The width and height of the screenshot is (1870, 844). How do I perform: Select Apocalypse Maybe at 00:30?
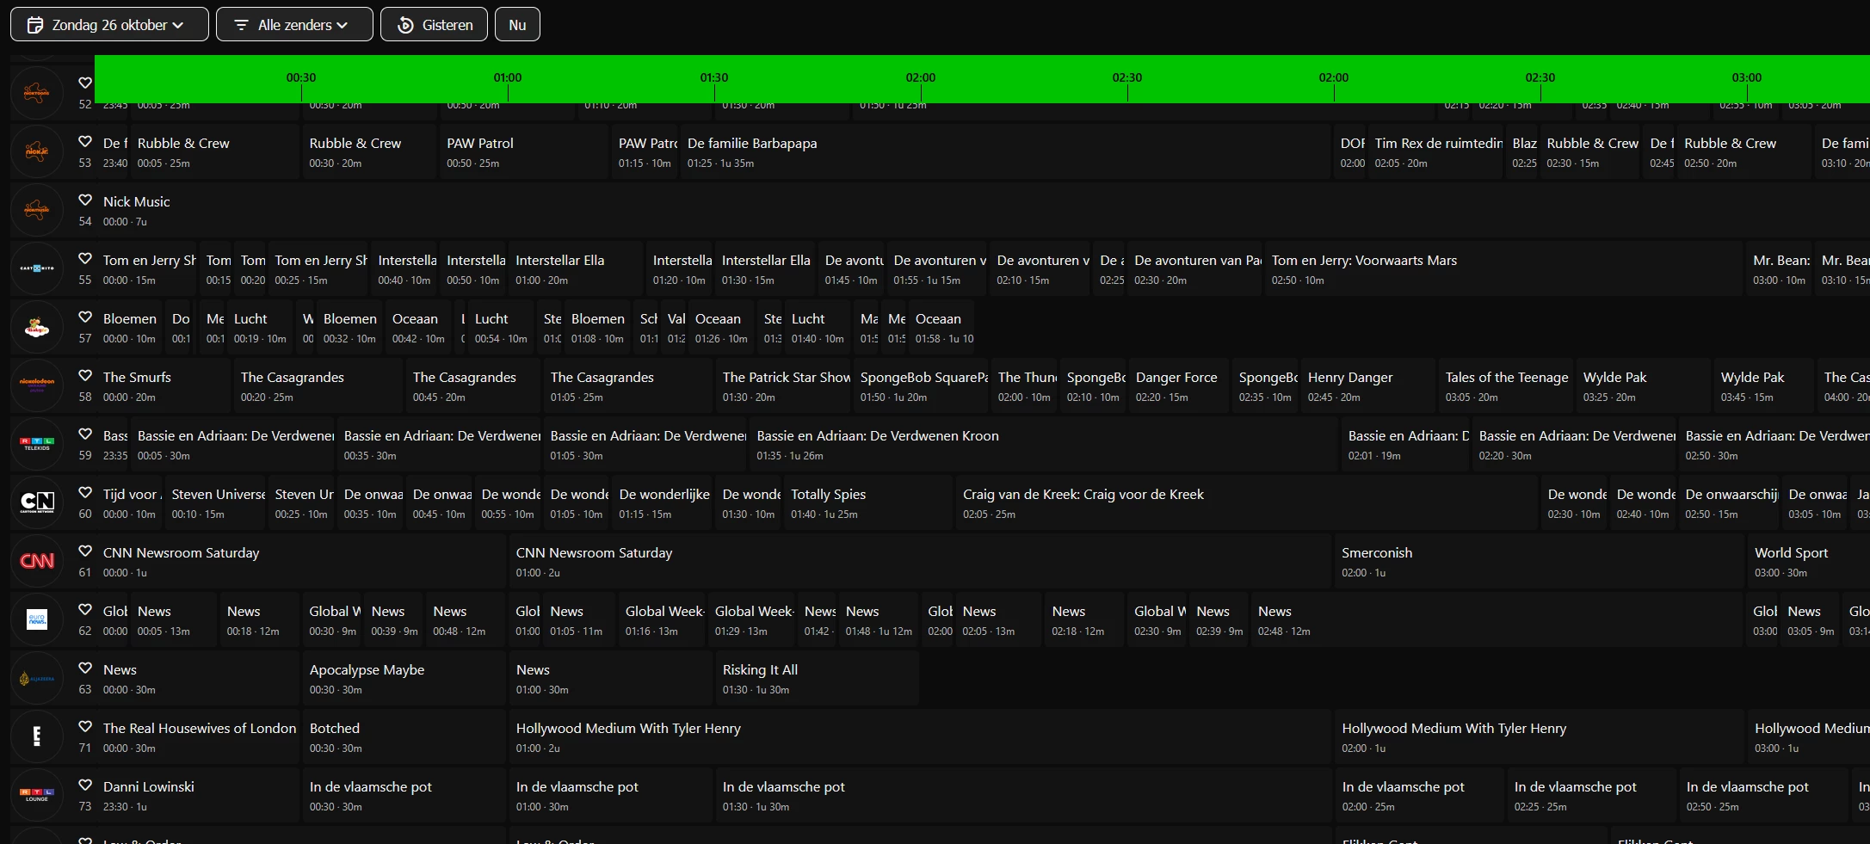(404, 678)
